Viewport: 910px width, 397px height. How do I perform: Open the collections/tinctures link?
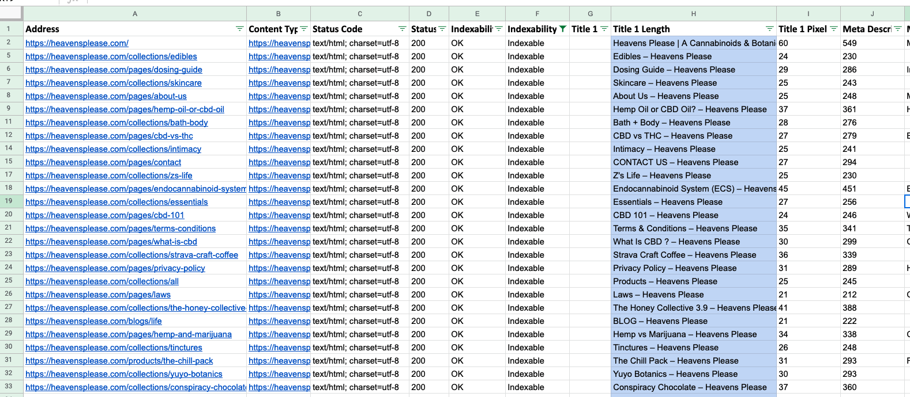[x=114, y=348]
